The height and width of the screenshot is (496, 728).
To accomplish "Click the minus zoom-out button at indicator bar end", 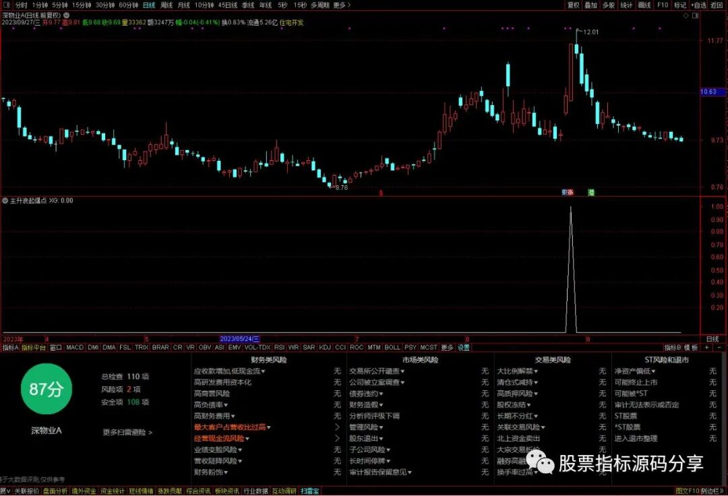I will pyautogui.click(x=719, y=347).
